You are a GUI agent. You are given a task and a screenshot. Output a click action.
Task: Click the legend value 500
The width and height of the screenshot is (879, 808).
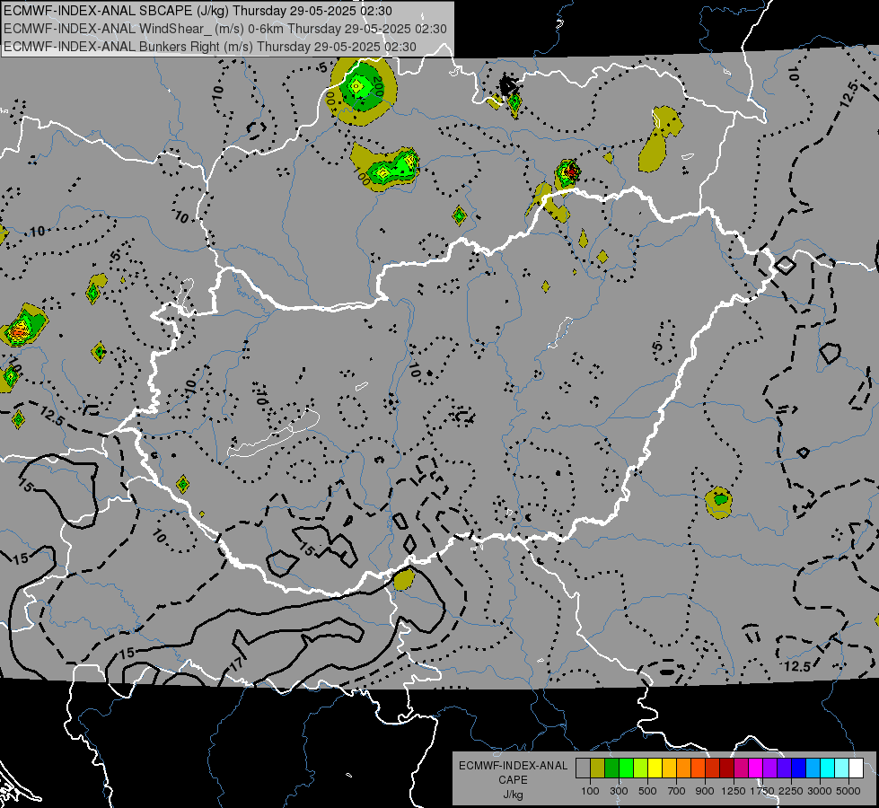647,791
